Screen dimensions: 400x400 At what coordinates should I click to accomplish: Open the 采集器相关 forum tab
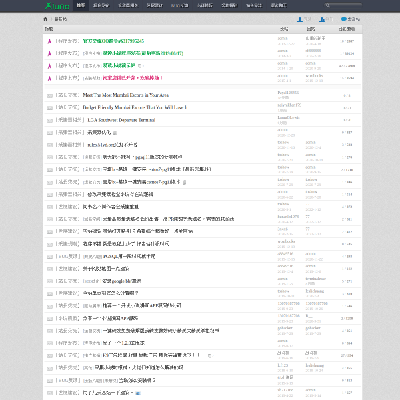coord(128,5)
